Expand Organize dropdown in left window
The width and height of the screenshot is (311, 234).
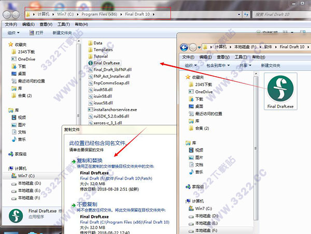click(x=13, y=33)
